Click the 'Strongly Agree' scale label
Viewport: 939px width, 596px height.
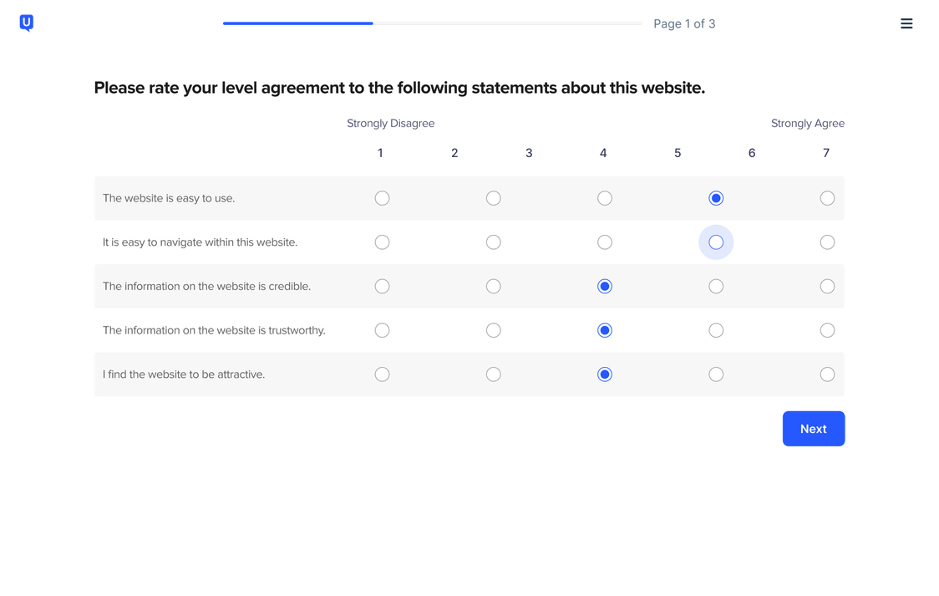807,124
